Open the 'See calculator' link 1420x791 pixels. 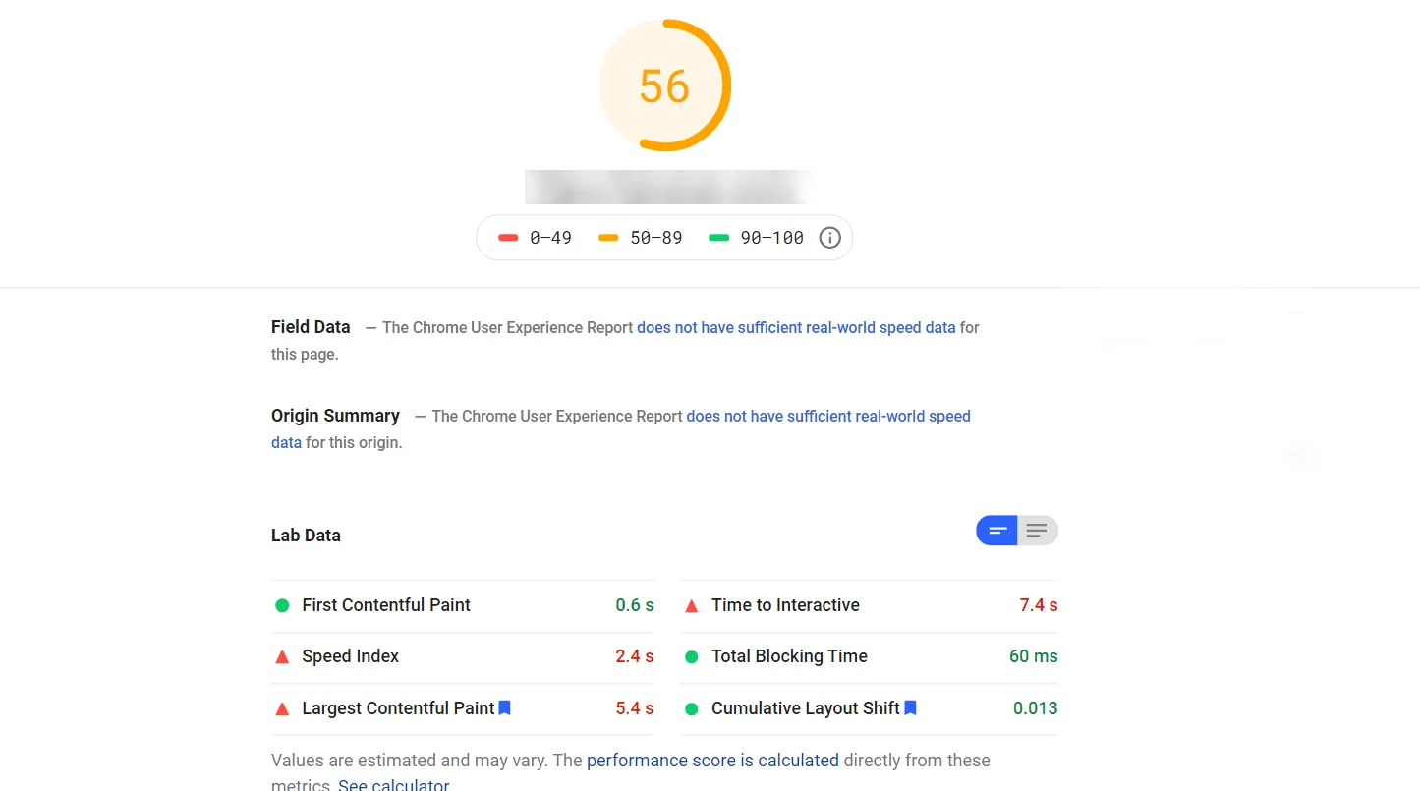(393, 785)
